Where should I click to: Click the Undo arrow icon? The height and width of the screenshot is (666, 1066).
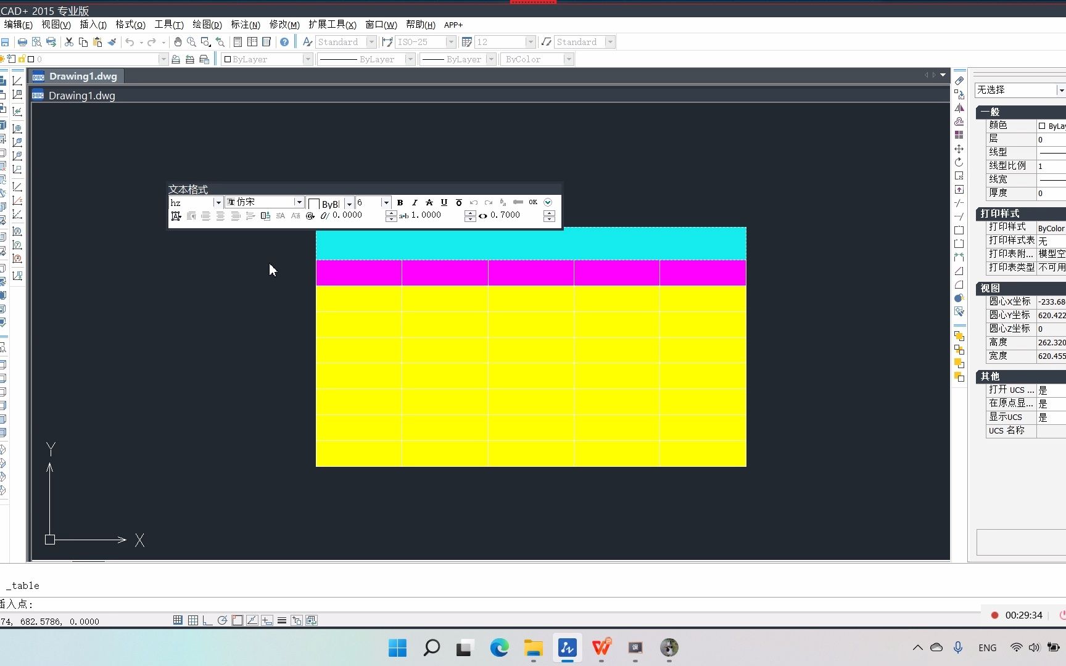[x=130, y=42]
